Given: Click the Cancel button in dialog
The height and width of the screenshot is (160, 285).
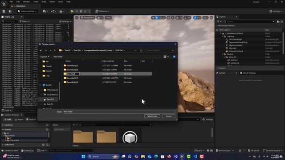Looking at the screenshot, I should pos(168,116).
